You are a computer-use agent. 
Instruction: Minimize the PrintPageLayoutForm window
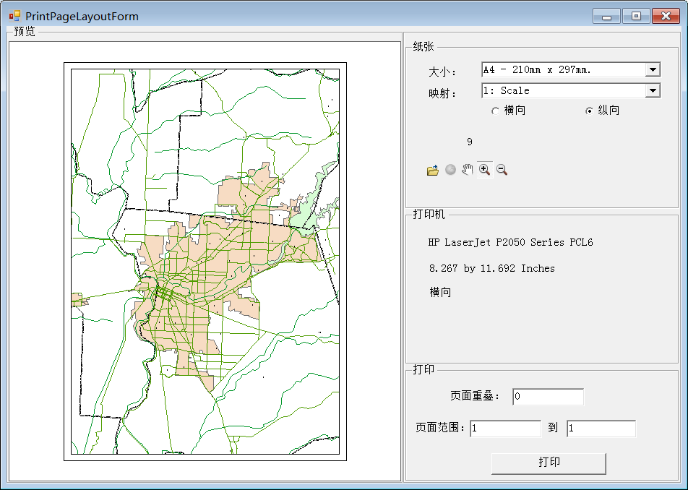(x=607, y=16)
